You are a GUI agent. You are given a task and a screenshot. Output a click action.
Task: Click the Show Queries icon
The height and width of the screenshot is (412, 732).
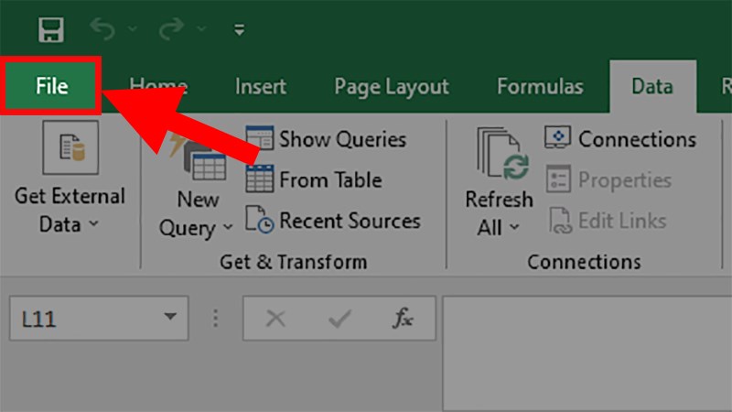[x=260, y=138]
